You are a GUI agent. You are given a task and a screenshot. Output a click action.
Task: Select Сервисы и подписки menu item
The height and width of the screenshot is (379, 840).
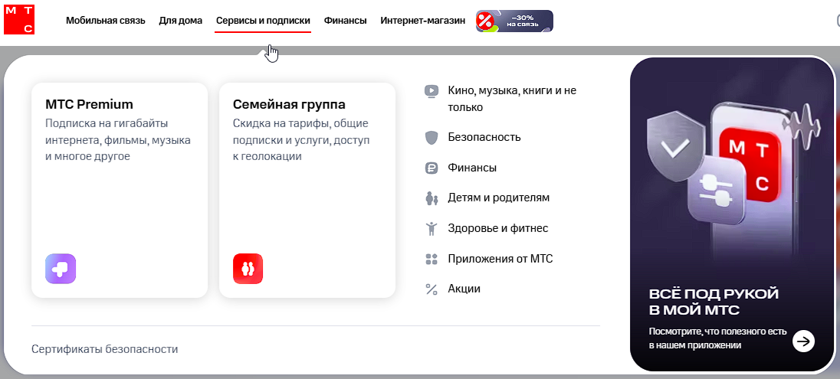(x=263, y=21)
